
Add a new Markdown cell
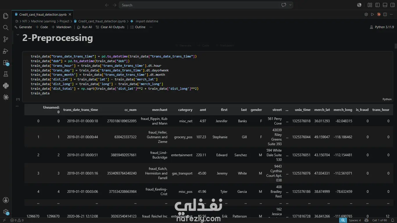pyautogui.click(x=61, y=27)
